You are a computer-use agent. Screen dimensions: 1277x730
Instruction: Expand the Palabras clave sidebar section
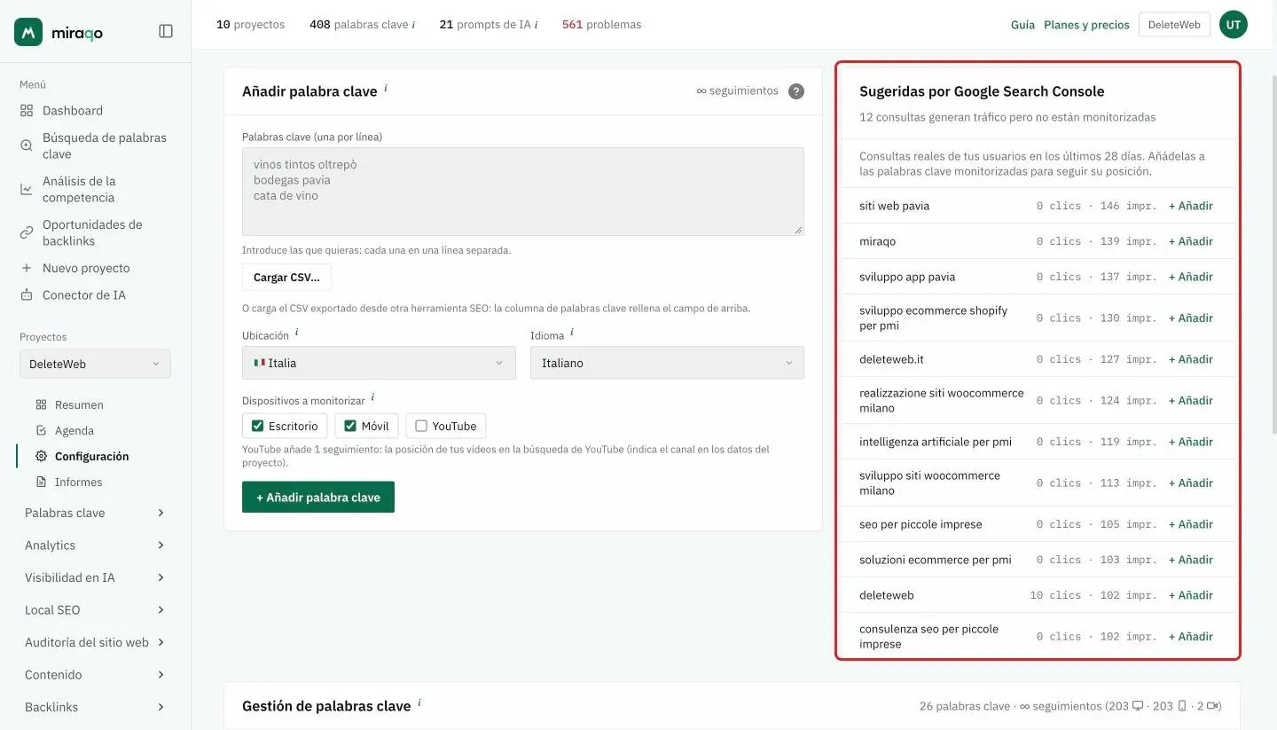pyautogui.click(x=95, y=513)
